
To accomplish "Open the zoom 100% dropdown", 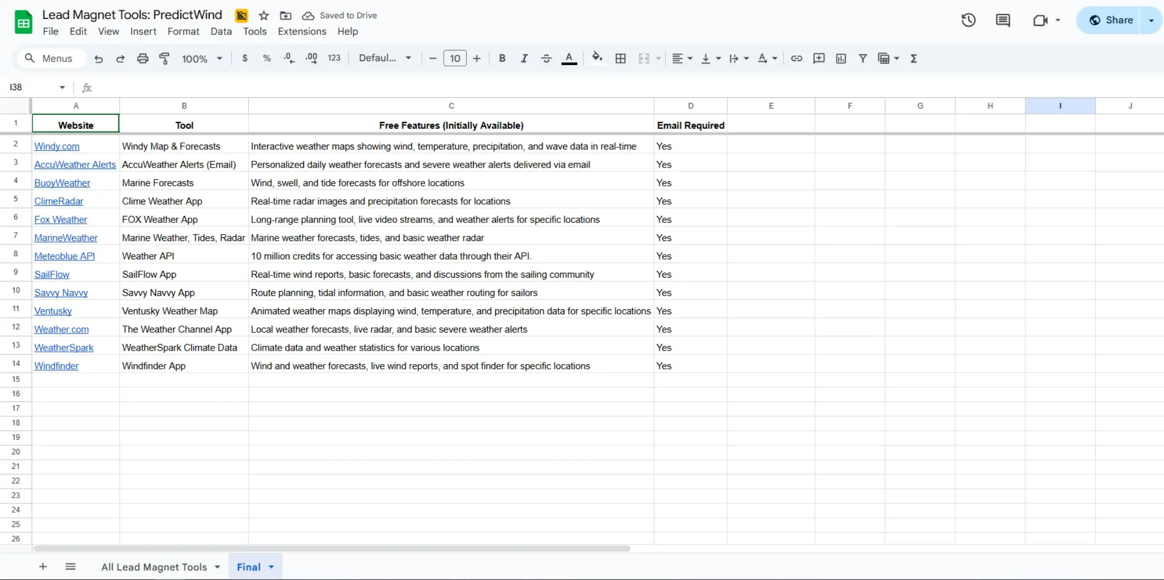I will (x=202, y=59).
